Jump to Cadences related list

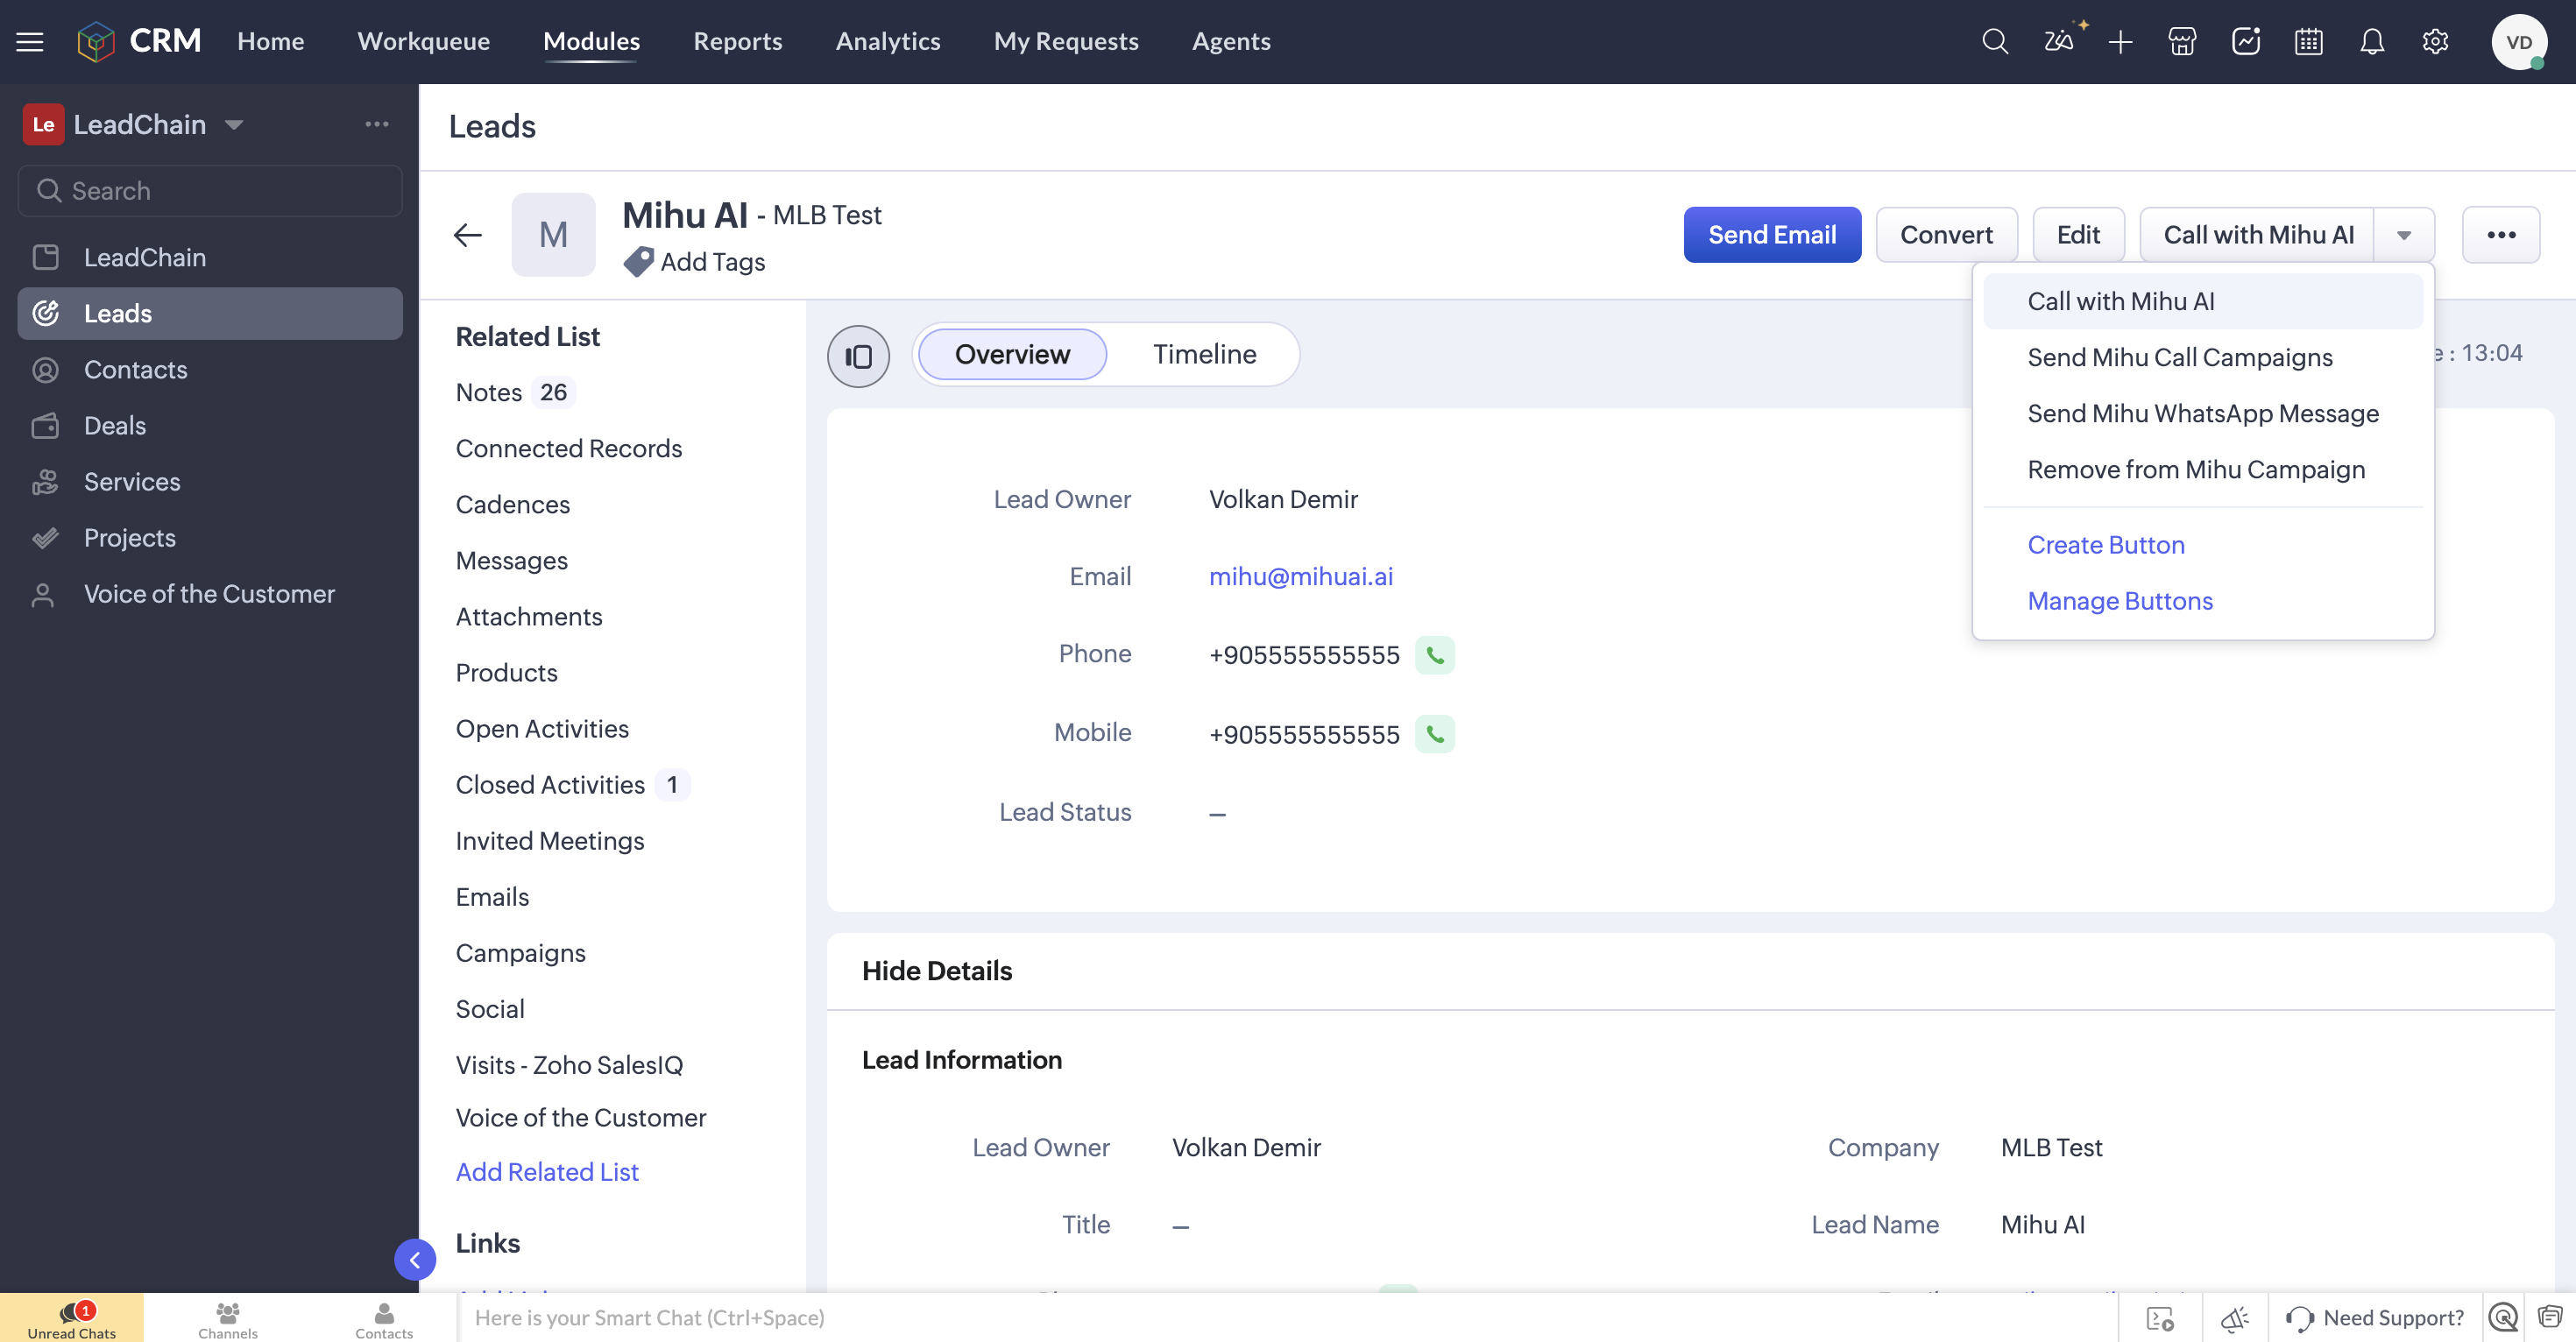coord(513,505)
